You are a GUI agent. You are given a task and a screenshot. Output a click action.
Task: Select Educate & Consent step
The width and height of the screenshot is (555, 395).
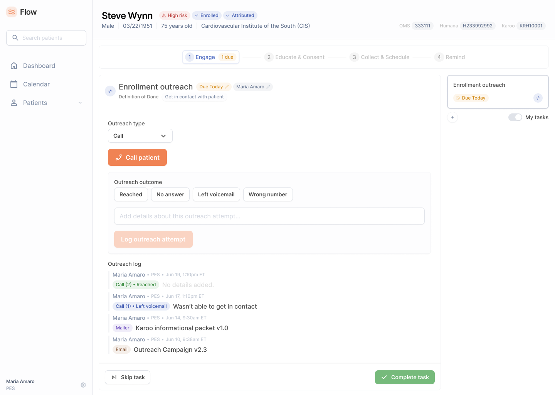point(294,57)
